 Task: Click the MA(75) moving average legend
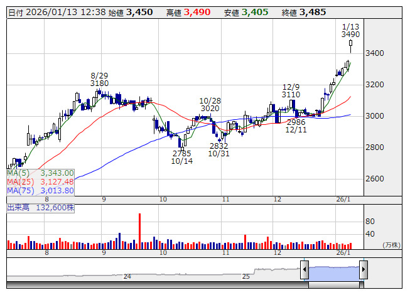(x=40, y=190)
